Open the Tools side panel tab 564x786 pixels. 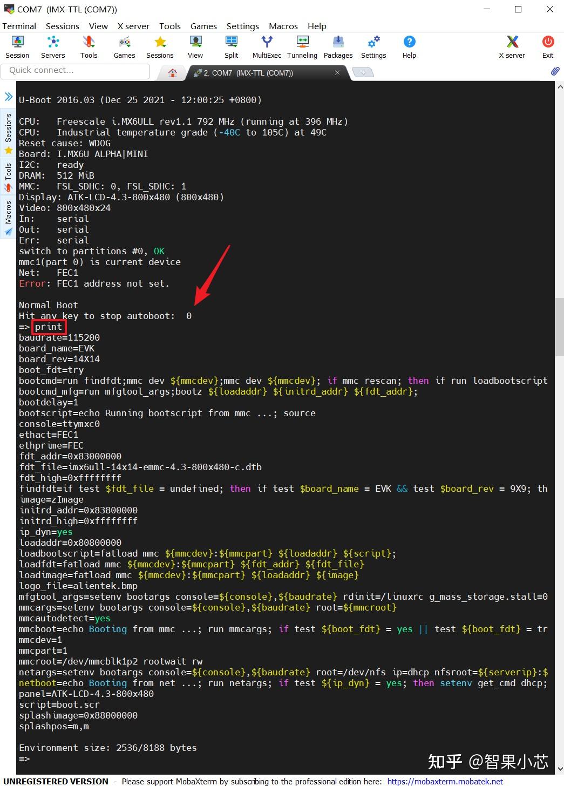8,177
